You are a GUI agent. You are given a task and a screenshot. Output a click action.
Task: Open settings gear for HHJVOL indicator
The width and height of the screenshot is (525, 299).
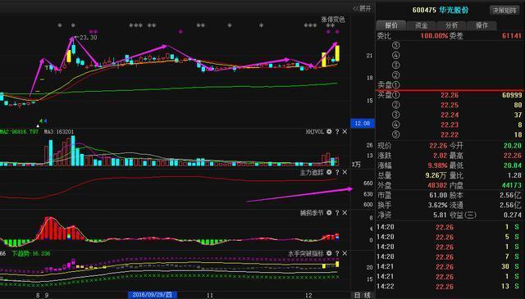coord(329,132)
